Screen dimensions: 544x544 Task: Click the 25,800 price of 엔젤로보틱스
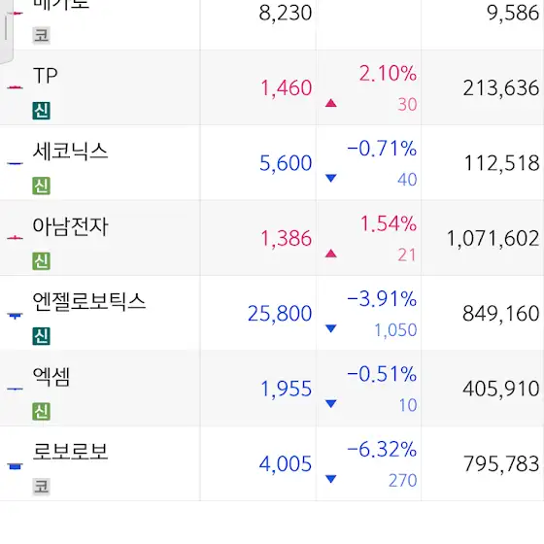(x=280, y=314)
